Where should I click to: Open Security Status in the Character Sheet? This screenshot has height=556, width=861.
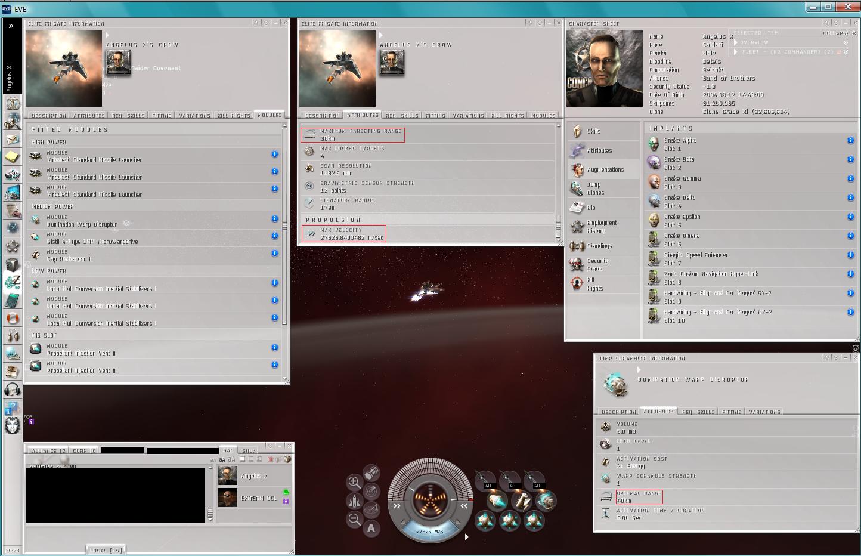[603, 265]
